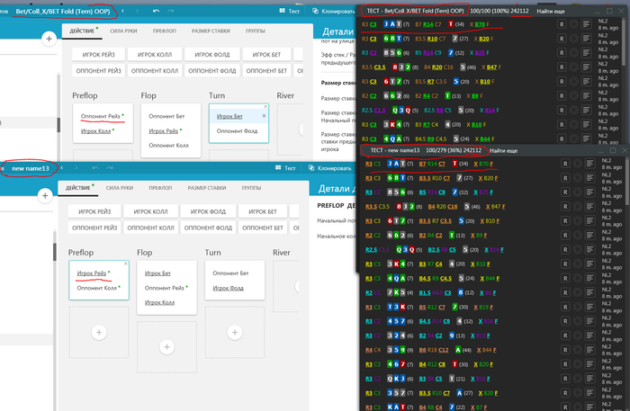
Task: Select Игрок Рейз in Preflop box of new name13 editor
Action: coord(92,273)
